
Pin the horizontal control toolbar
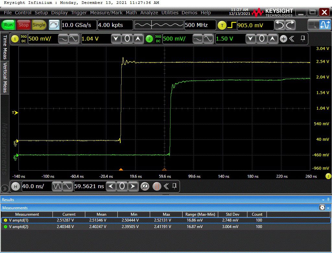174,186
